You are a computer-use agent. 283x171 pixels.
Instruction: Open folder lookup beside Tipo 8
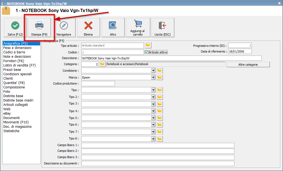click(160, 139)
